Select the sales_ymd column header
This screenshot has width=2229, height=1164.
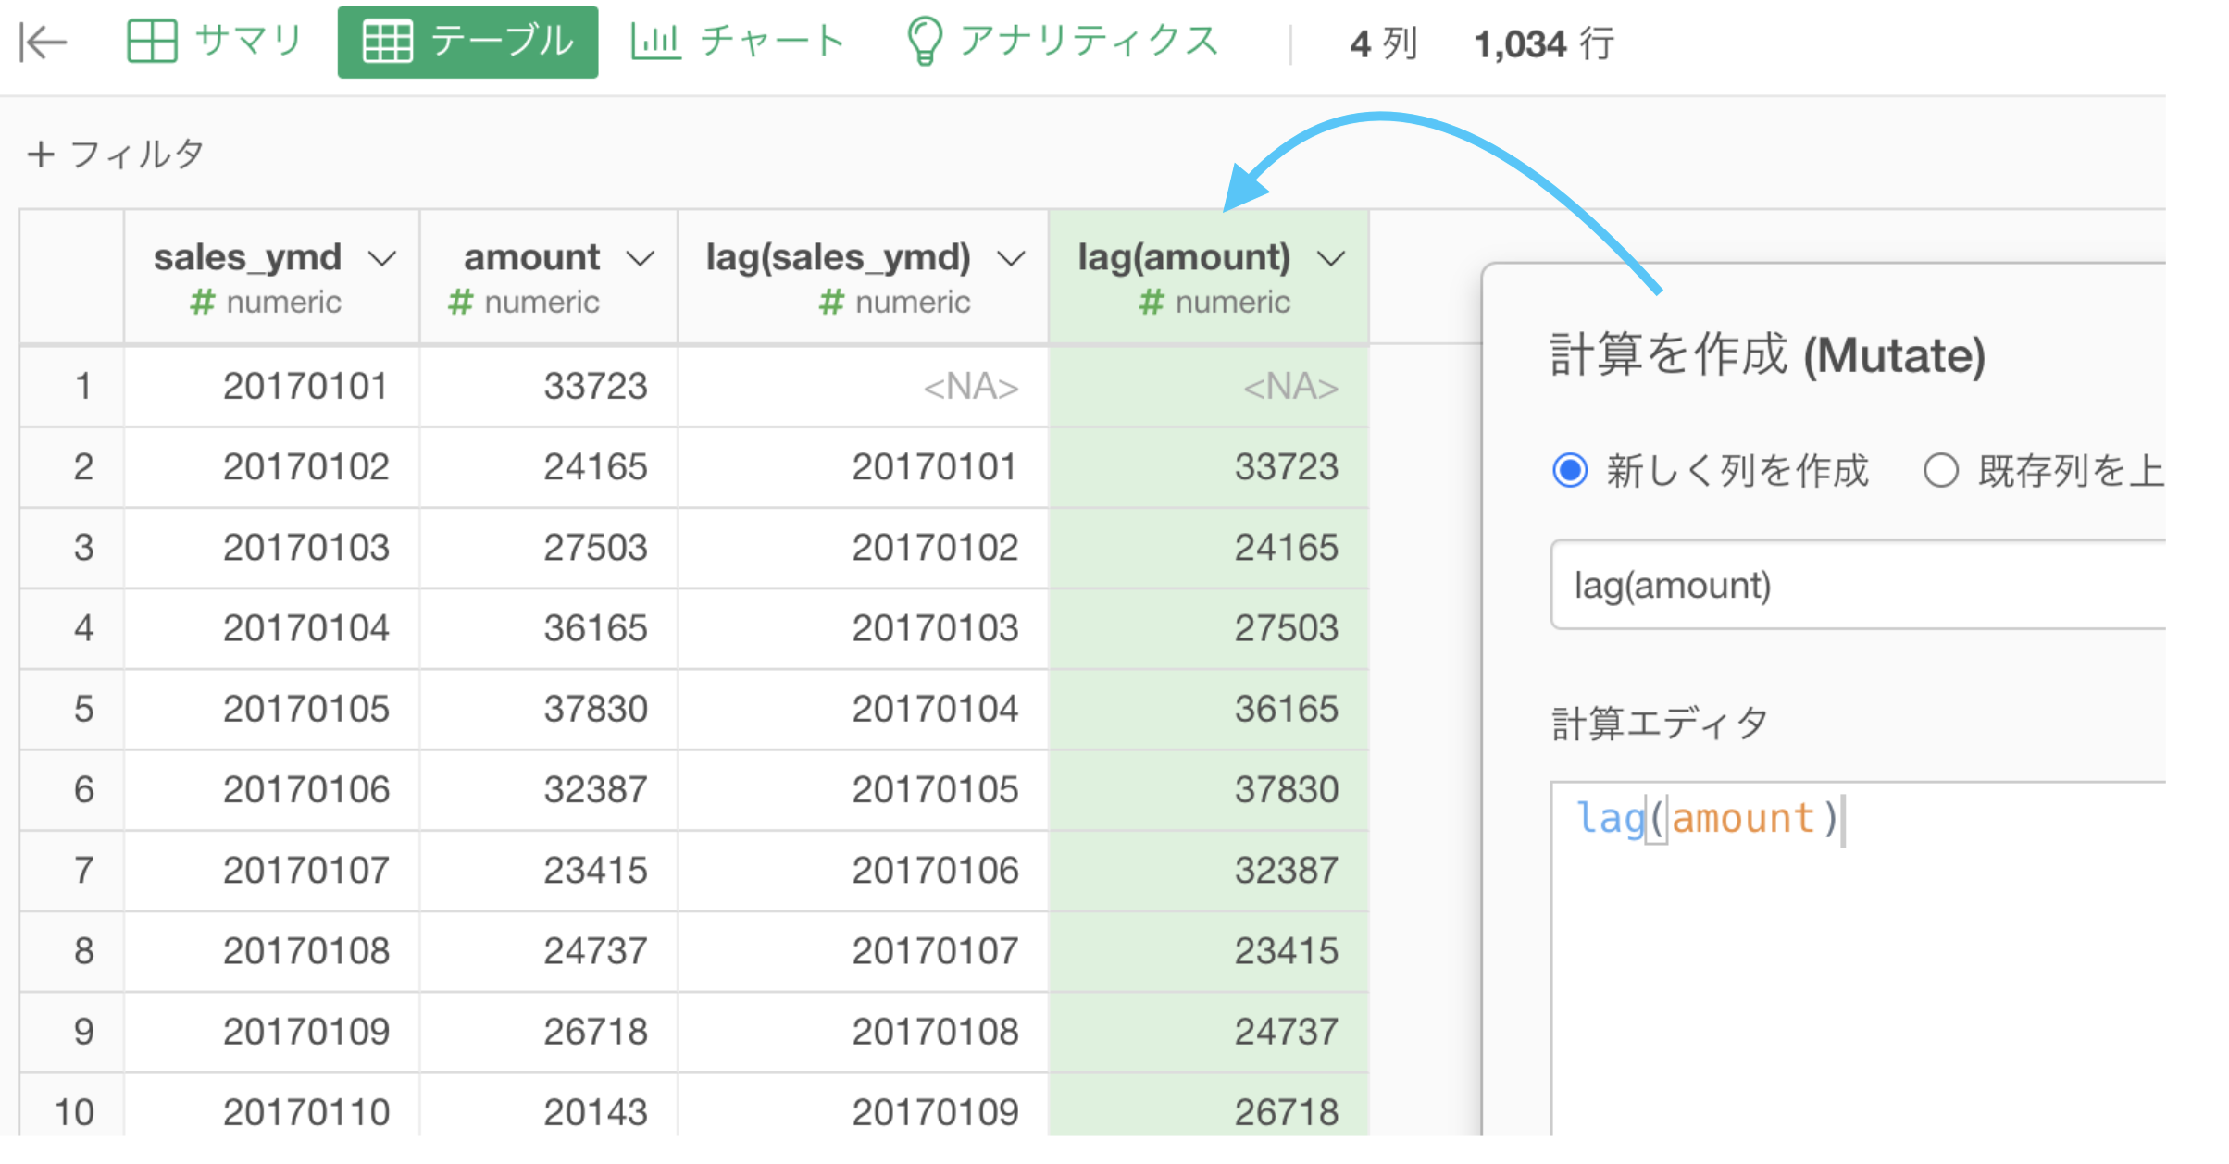click(x=271, y=278)
